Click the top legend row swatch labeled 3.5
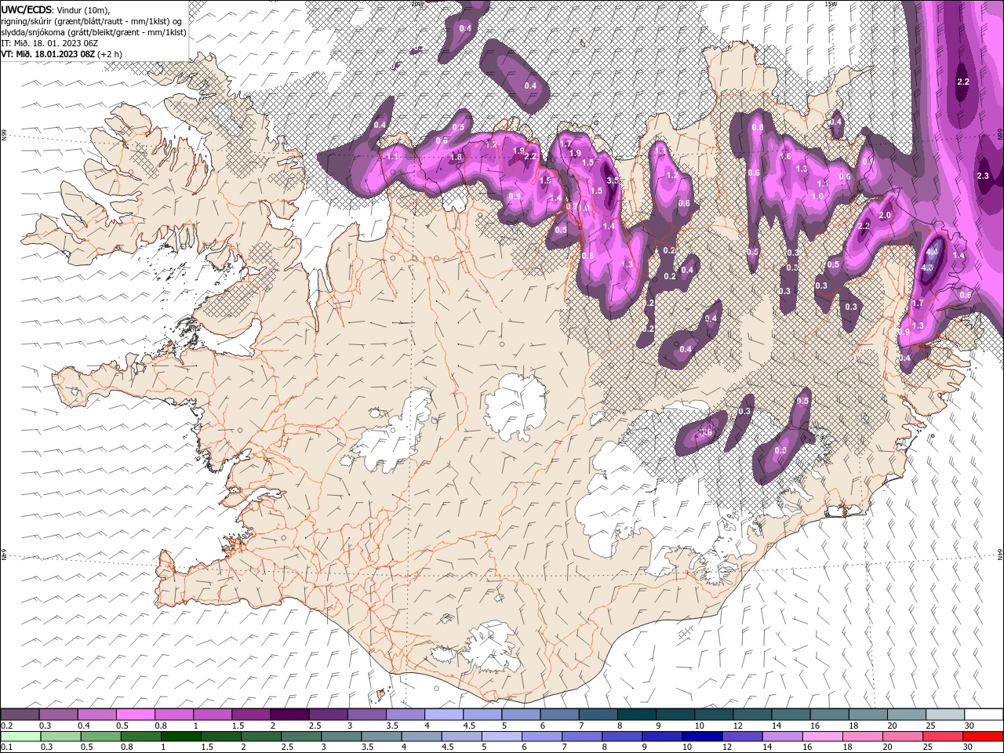 click(406, 714)
